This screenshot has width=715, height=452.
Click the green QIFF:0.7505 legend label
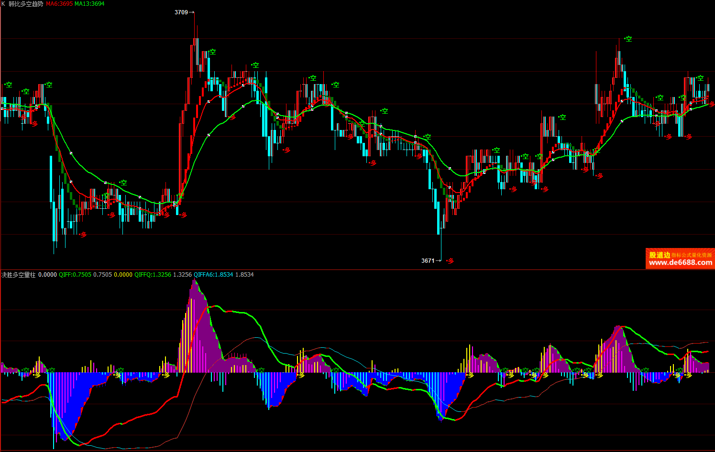coord(75,275)
